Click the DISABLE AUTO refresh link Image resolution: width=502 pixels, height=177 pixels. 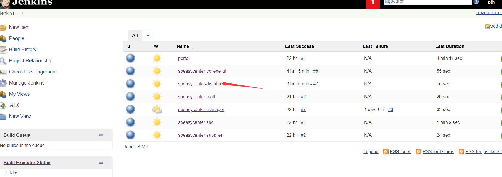coord(489,13)
